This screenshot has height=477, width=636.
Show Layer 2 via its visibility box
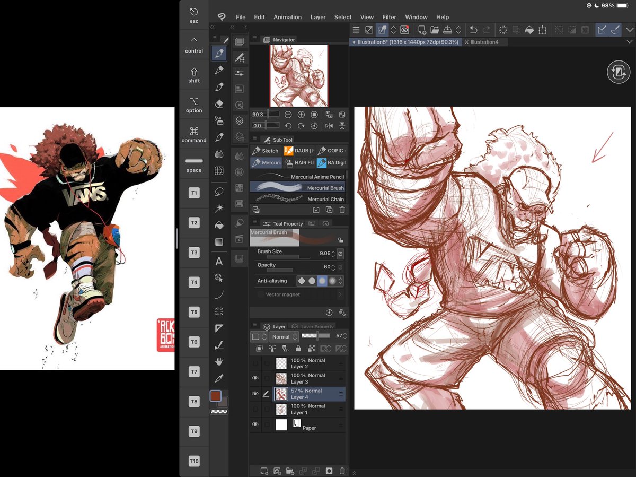click(x=255, y=363)
